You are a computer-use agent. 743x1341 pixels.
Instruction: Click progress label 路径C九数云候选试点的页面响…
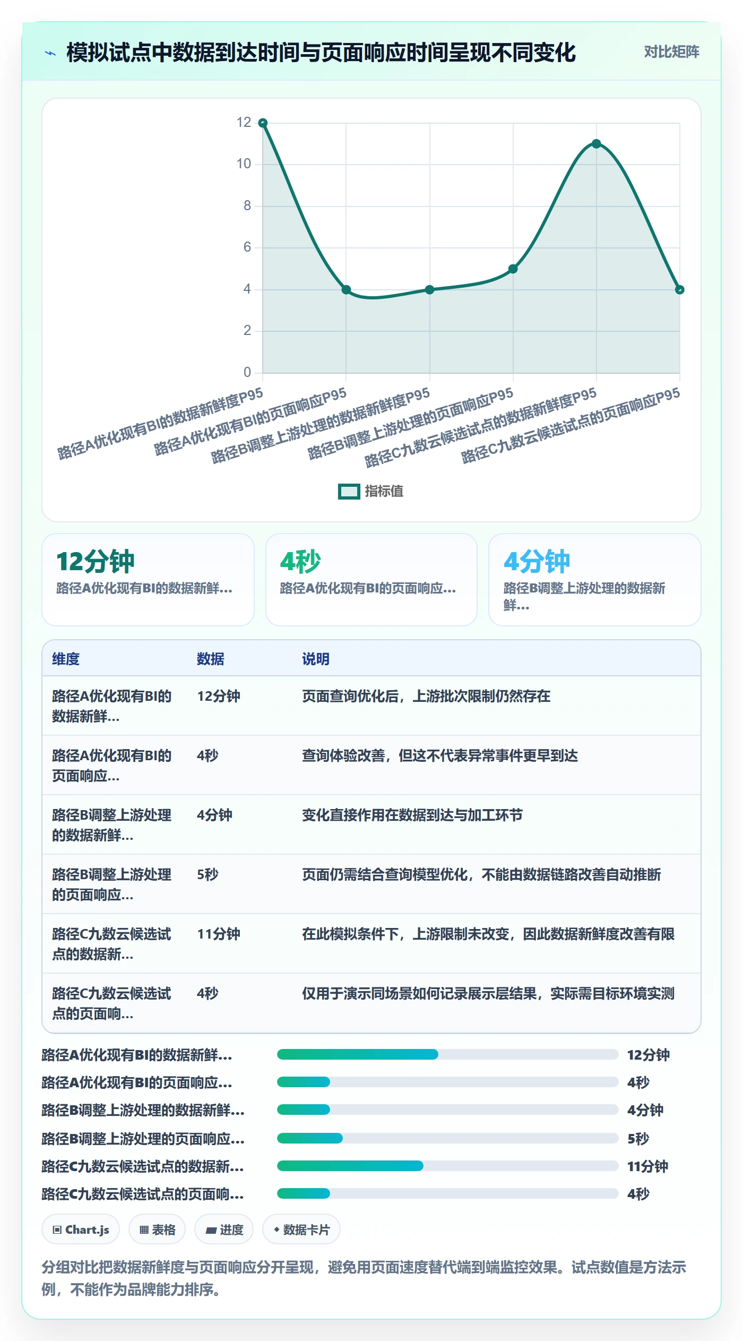pyautogui.click(x=143, y=1194)
